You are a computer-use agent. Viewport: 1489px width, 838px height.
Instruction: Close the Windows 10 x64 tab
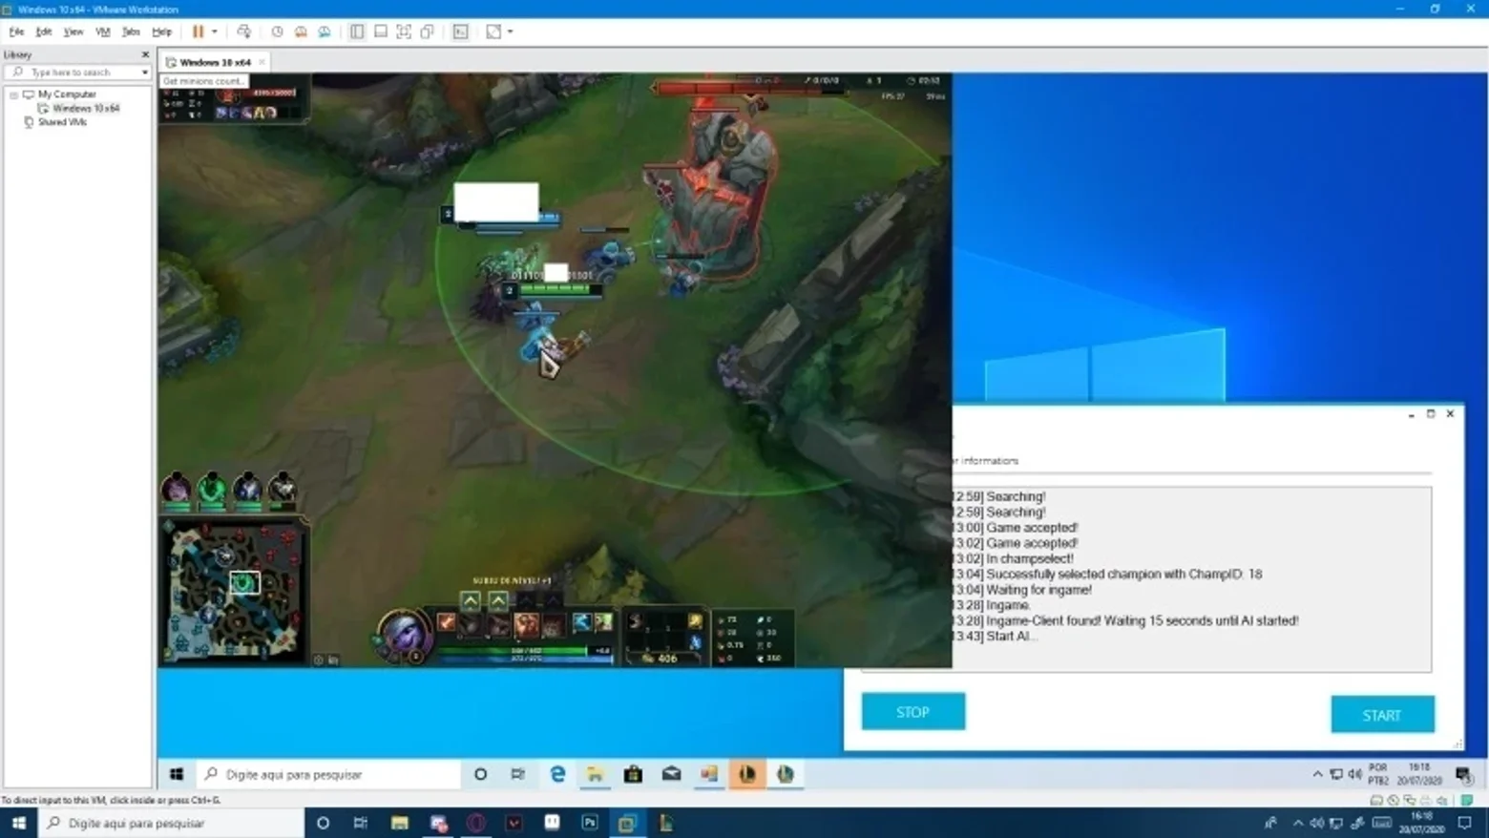pyautogui.click(x=262, y=62)
